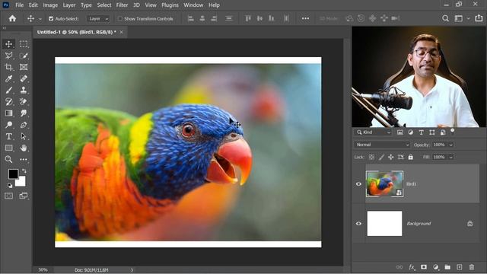487x274 pixels.
Task: Toggle Lock position
Action: (391, 158)
